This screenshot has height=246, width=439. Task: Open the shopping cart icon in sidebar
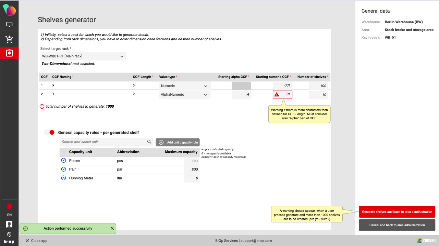9,39
